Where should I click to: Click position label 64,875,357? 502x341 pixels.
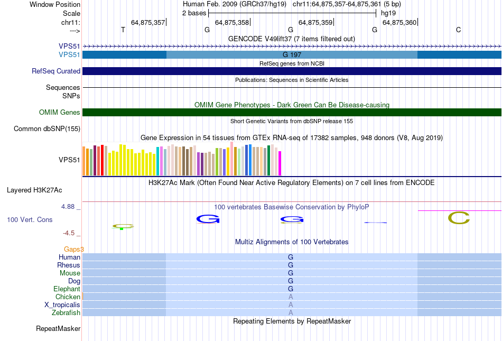tap(148, 22)
